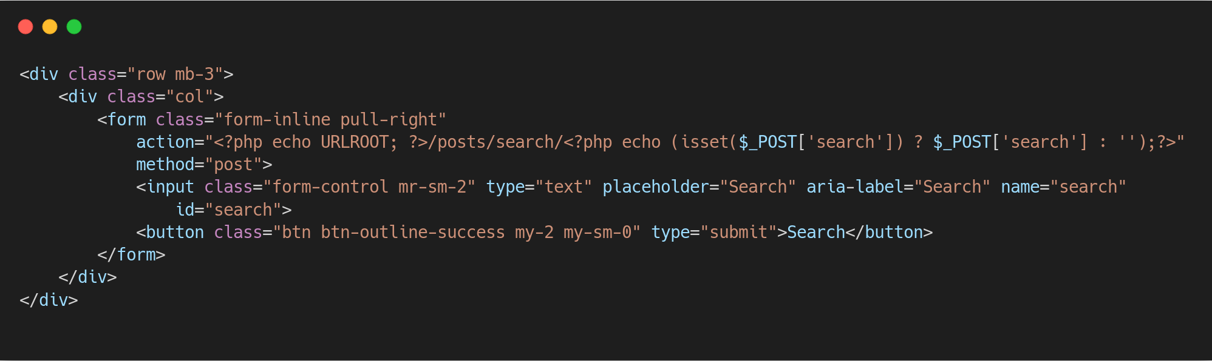Click the Search text inside the button tag

click(x=816, y=232)
